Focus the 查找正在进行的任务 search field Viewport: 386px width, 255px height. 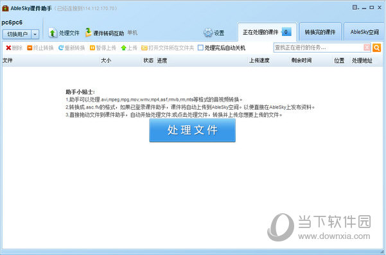point(319,48)
